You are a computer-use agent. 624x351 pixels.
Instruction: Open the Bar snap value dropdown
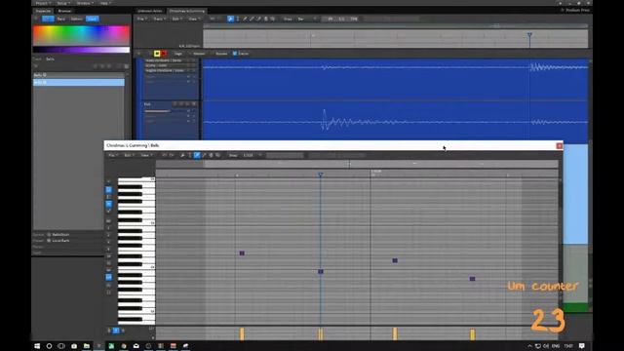[306, 19]
